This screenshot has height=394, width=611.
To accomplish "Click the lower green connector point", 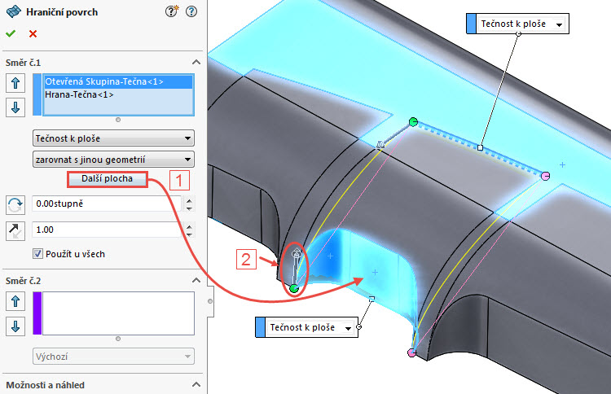I will (x=294, y=288).
